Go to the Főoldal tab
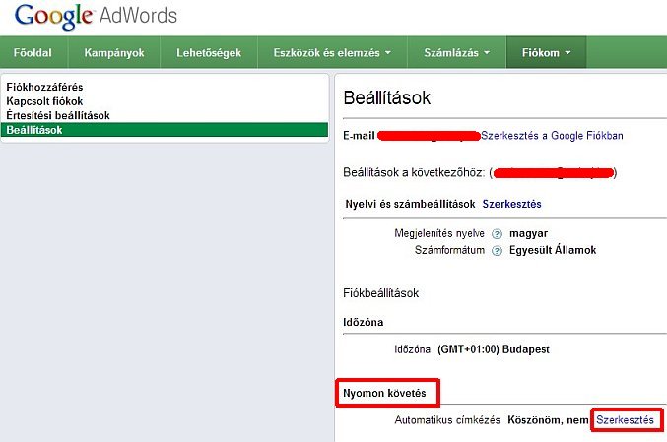The image size is (667, 442). point(33,52)
